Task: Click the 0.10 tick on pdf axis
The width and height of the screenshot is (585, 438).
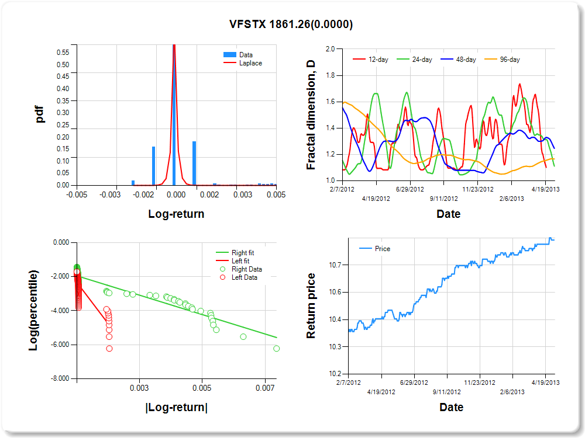Action: pos(63,161)
